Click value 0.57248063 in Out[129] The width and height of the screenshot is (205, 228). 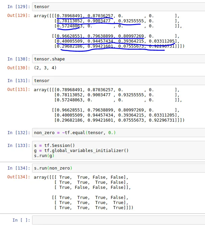[70, 26]
